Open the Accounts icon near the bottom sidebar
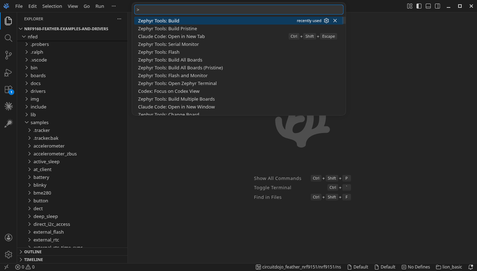The width and height of the screenshot is (477, 271). click(8, 237)
